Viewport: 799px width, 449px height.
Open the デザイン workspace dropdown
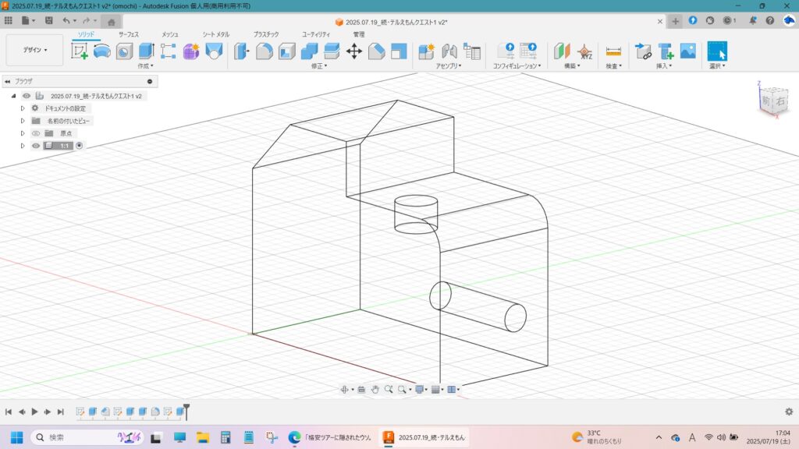pyautogui.click(x=34, y=50)
